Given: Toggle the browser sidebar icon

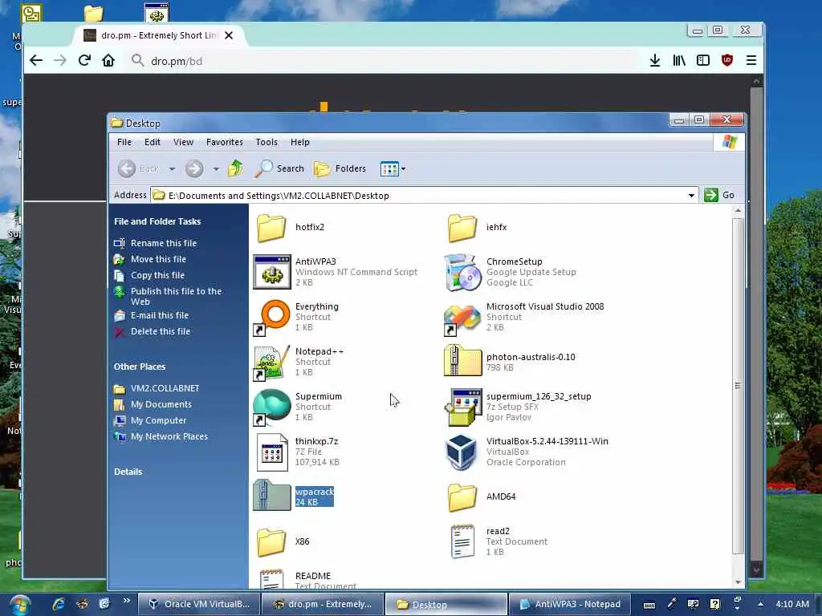Looking at the screenshot, I should (x=703, y=60).
